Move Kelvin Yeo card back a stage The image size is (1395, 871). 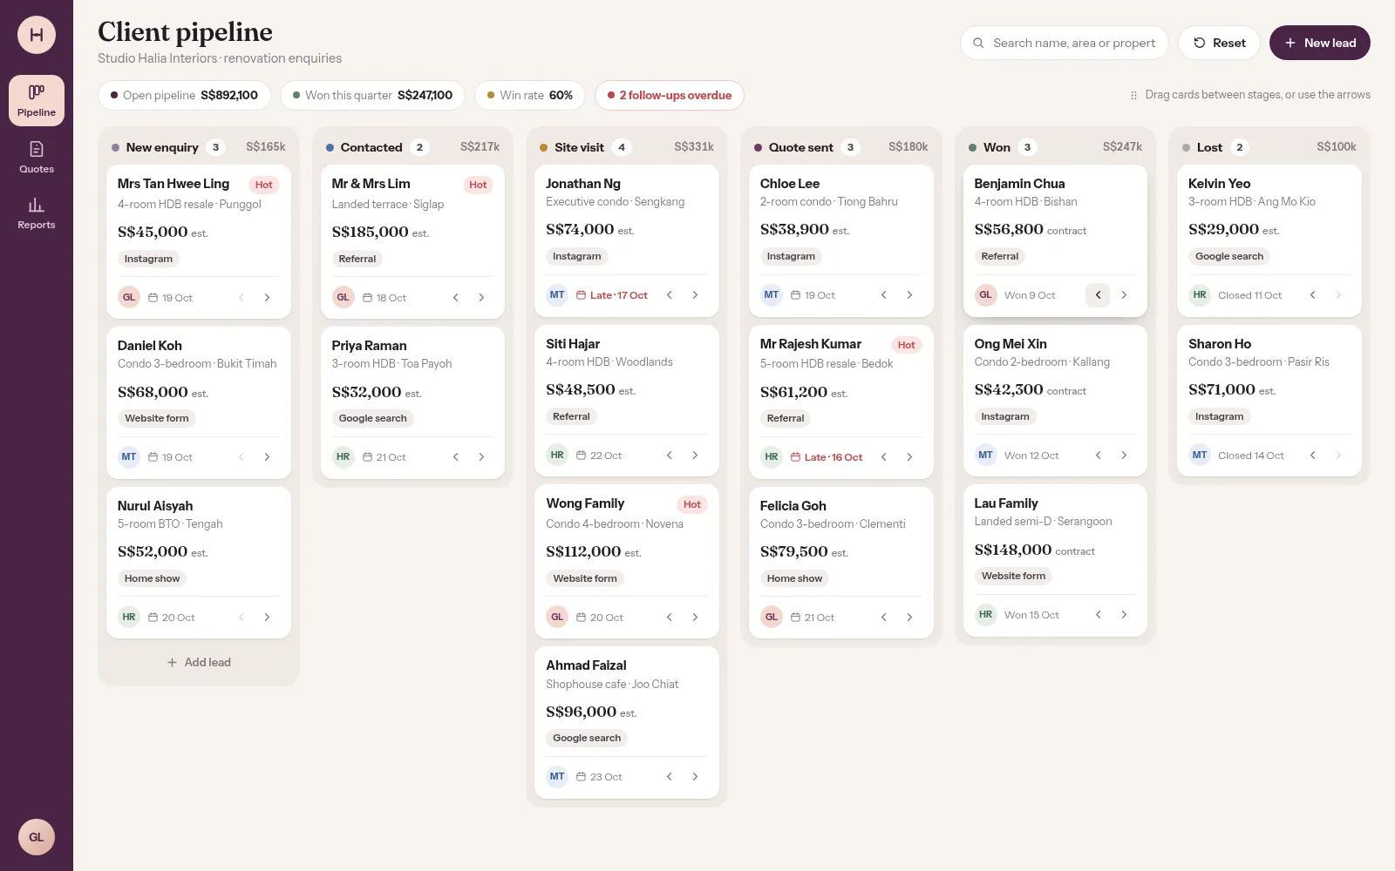(x=1312, y=295)
